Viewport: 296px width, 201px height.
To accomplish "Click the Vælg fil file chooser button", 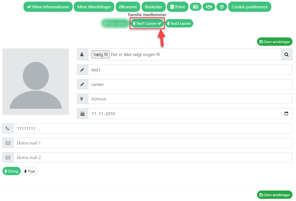I will point(100,55).
